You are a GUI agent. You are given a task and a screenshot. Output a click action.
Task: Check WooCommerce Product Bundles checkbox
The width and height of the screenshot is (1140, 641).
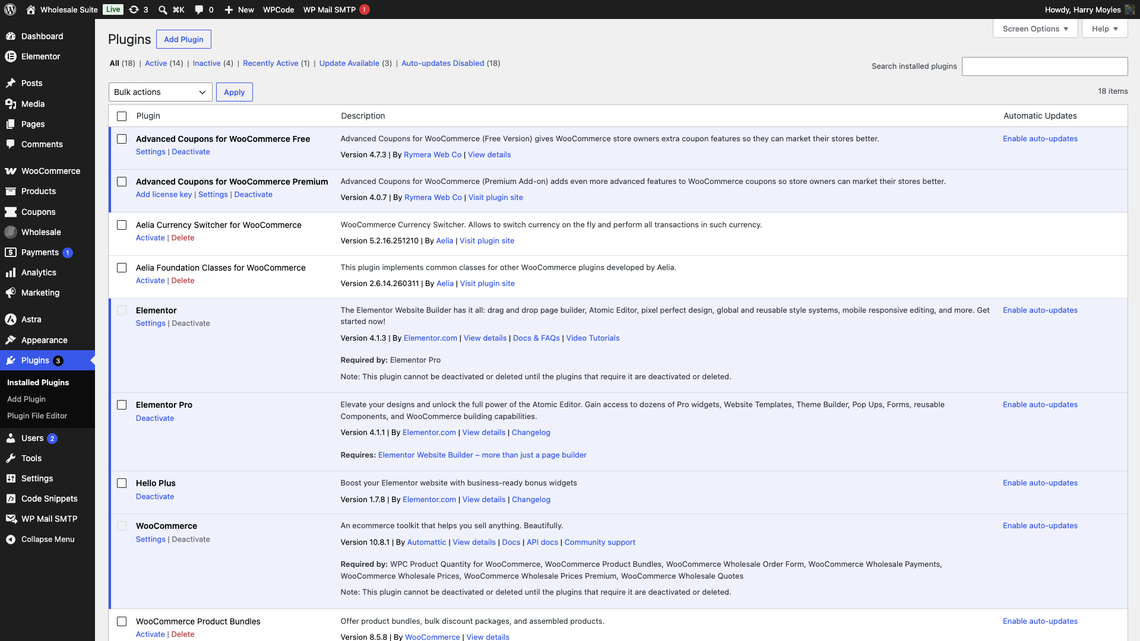click(x=122, y=621)
